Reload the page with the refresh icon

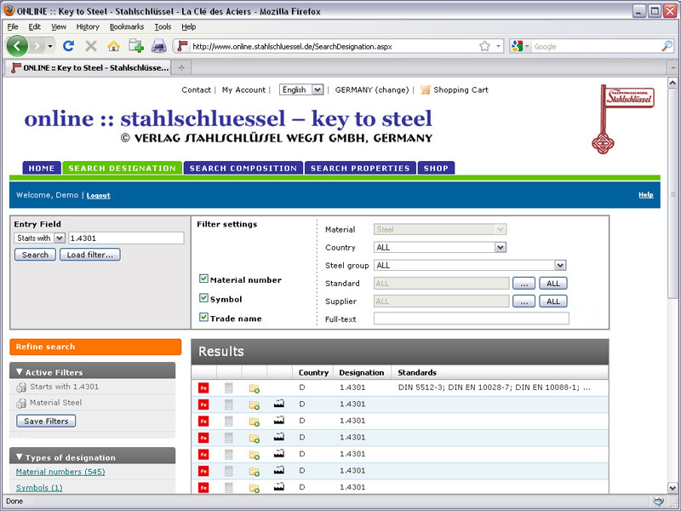tap(68, 46)
